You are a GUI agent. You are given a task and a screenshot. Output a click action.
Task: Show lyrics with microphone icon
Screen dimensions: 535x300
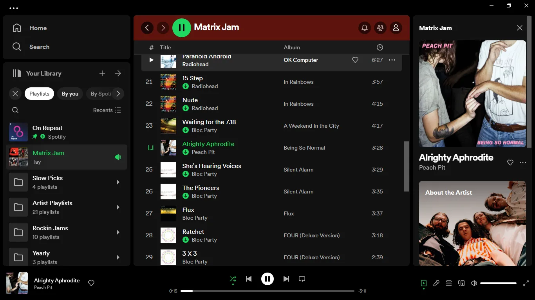pyautogui.click(x=436, y=283)
